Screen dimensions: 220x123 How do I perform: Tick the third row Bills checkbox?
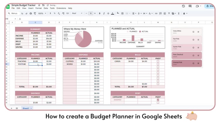(x=158, y=67)
